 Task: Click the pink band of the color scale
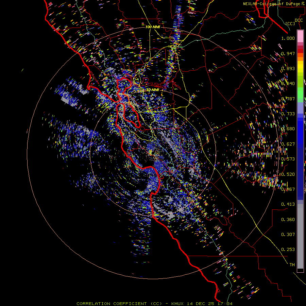click(300, 36)
